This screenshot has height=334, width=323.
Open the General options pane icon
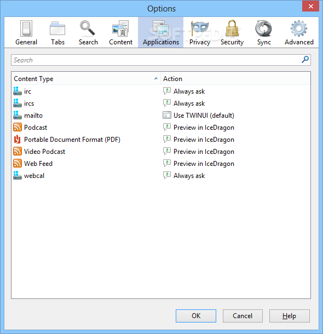coord(26,28)
